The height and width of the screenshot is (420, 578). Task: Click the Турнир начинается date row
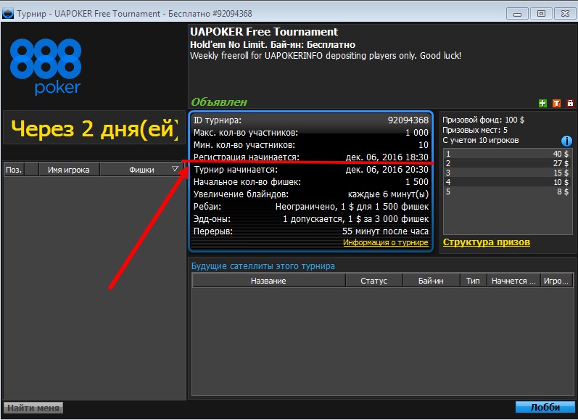310,170
